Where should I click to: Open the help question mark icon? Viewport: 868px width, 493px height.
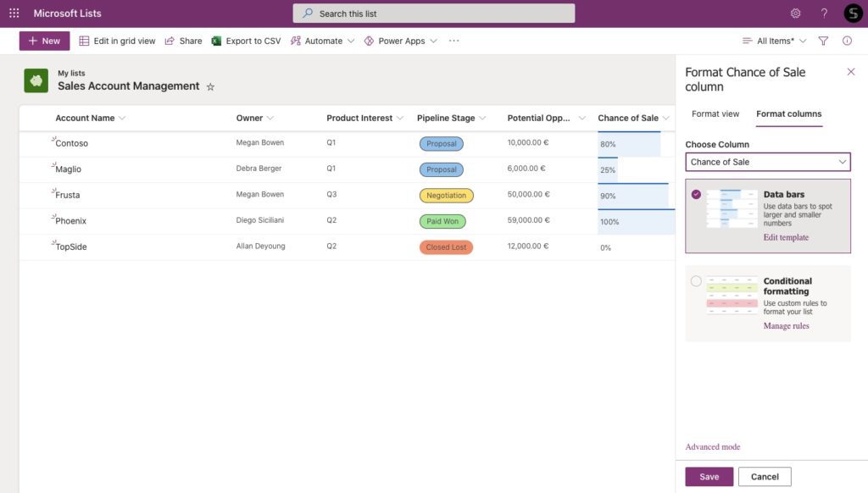[824, 14]
